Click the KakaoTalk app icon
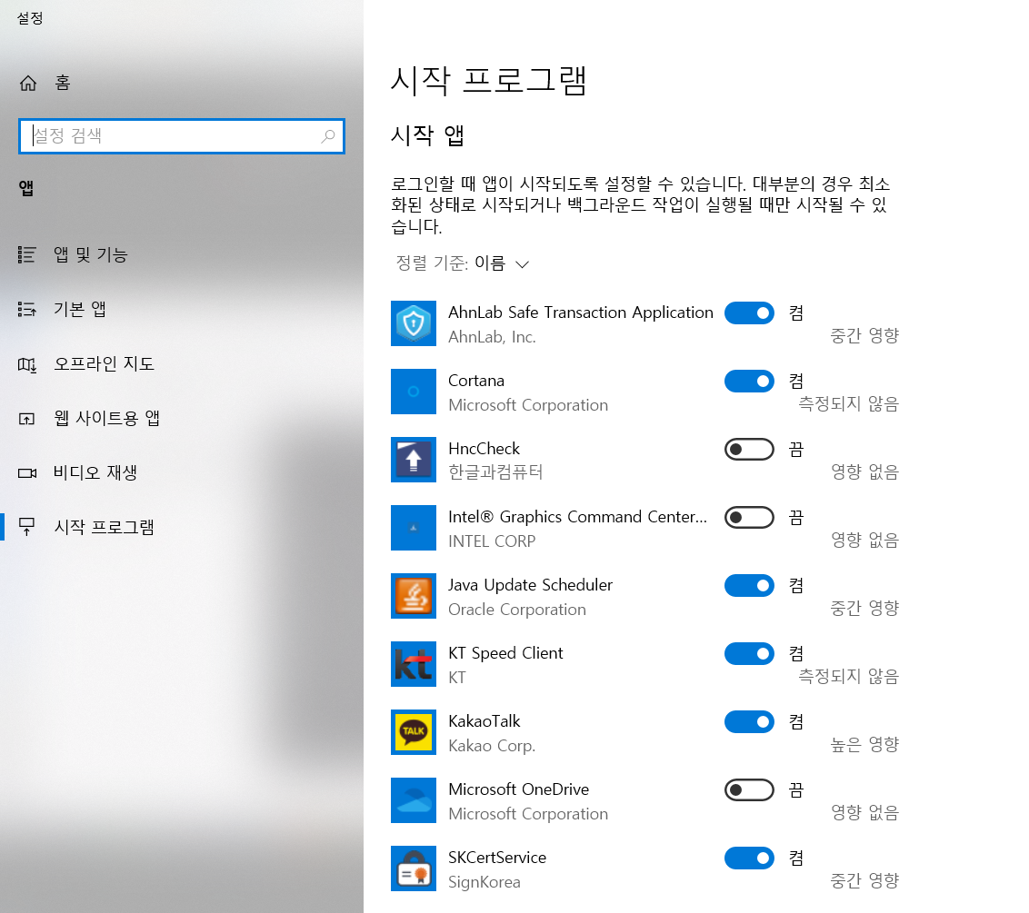 pos(414,732)
